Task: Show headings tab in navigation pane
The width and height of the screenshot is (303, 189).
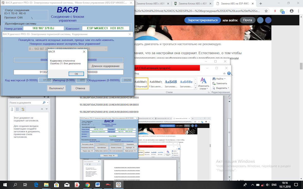Action: click(12, 109)
